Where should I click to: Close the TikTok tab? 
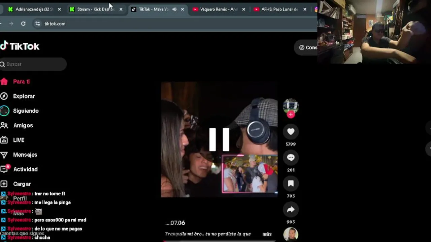[183, 9]
